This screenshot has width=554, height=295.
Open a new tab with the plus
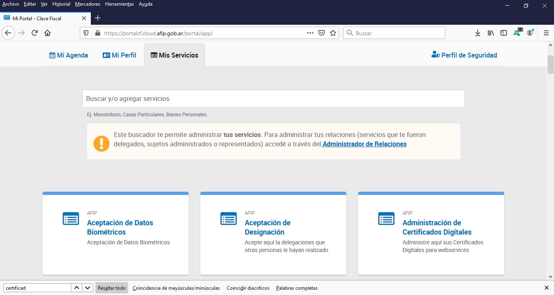coord(98,18)
